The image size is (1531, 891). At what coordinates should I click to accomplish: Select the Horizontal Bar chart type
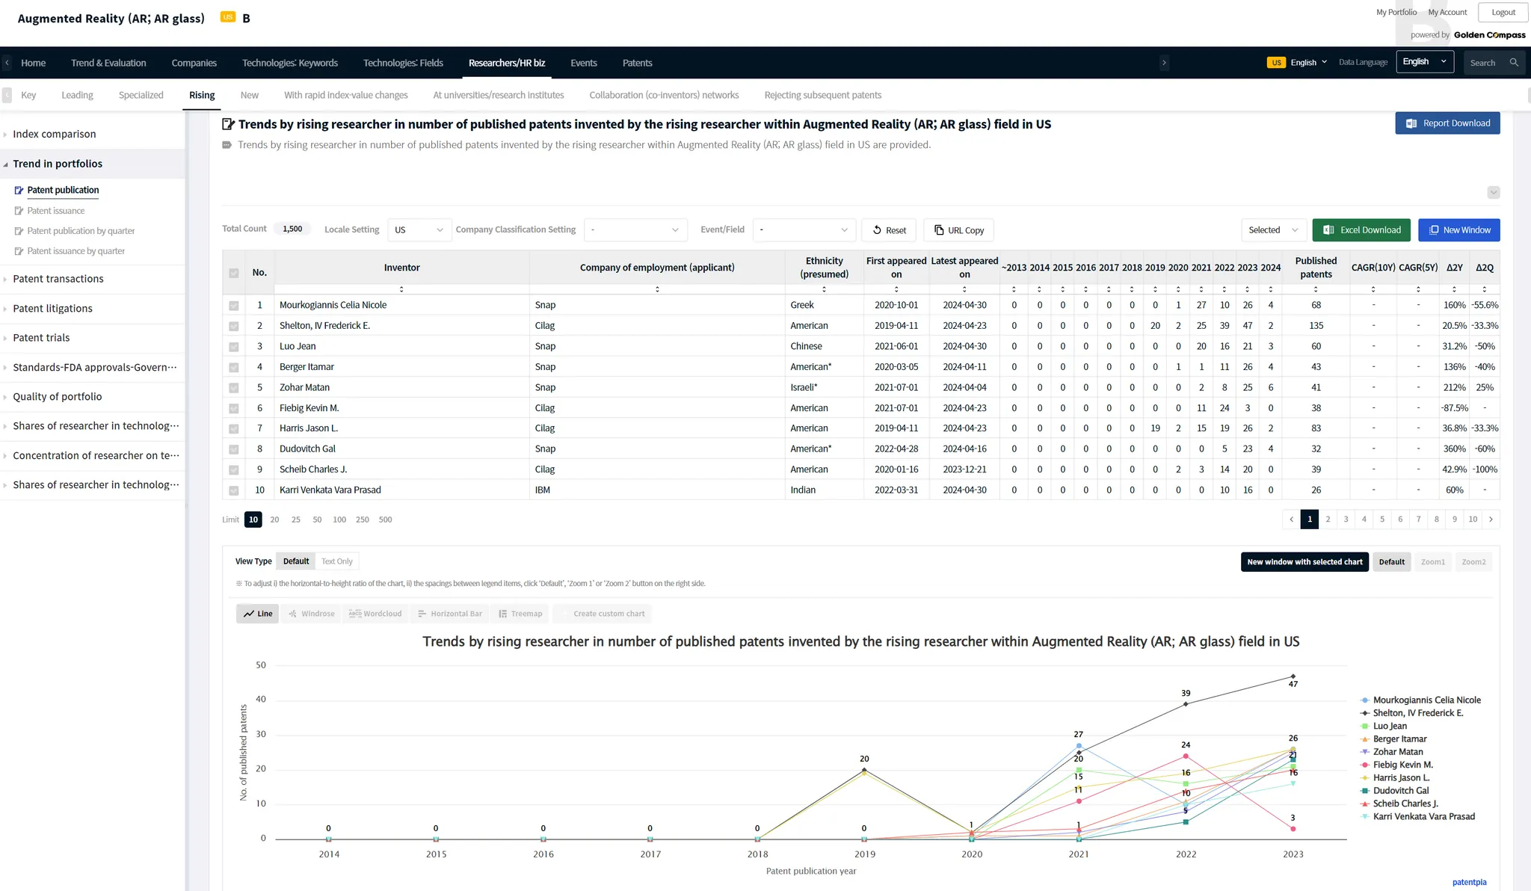pos(449,614)
